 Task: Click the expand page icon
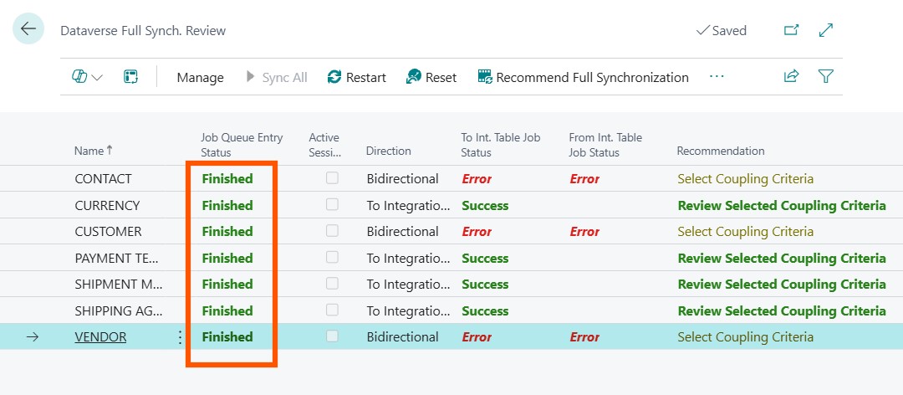(x=826, y=30)
